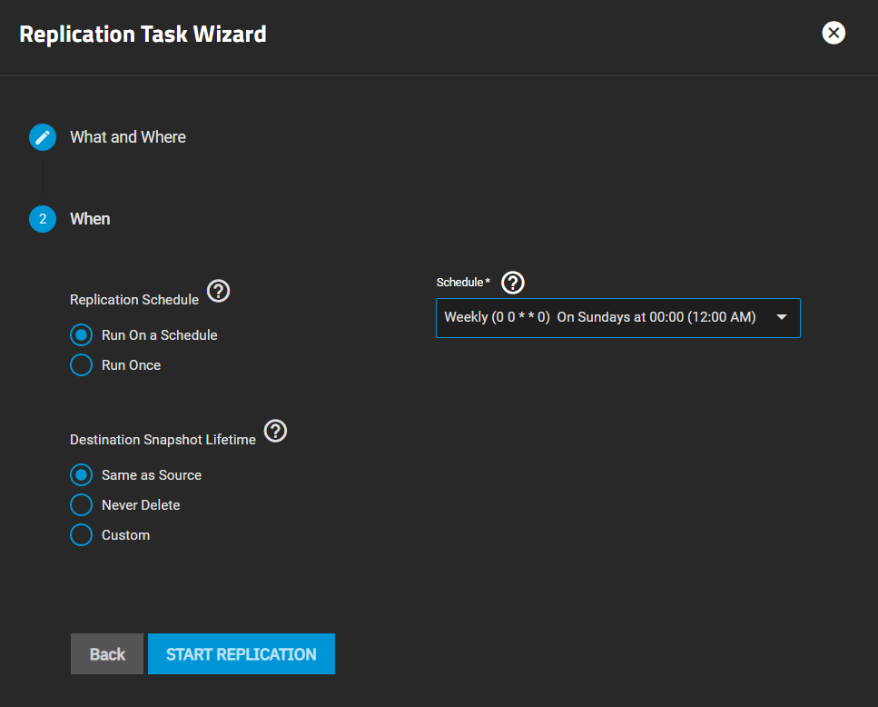
Task: Click the step 2 number circle
Action: pyautogui.click(x=43, y=219)
